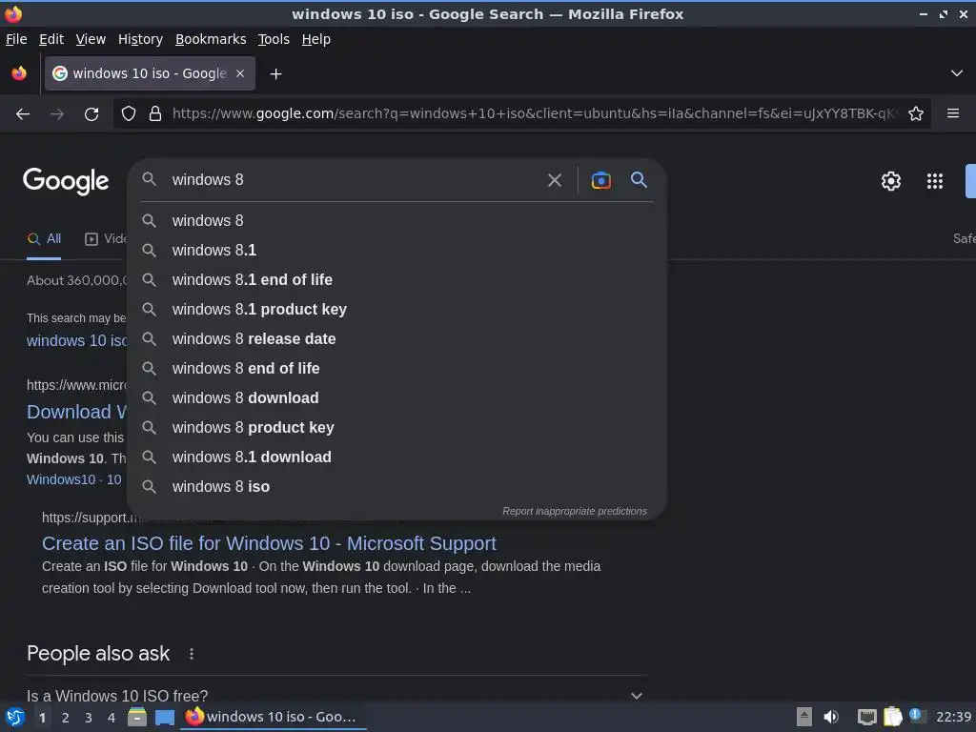976x732 pixels.
Task: Clear the search box text
Action: [x=554, y=180]
